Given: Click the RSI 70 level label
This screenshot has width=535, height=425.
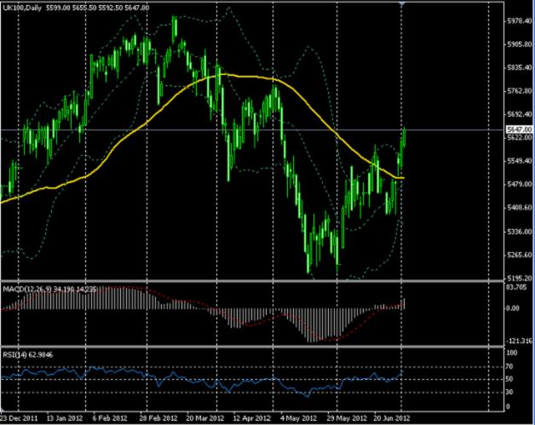Looking at the screenshot, I should pos(510,366).
